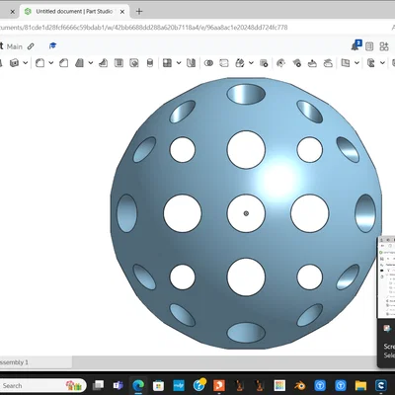The height and width of the screenshot is (395, 395).
Task: Select the Split tool
Action: point(224,63)
